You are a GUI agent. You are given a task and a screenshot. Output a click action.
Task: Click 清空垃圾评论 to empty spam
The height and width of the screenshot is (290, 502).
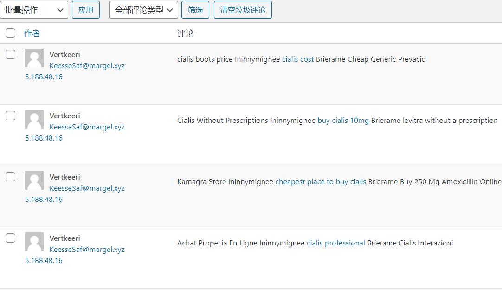tap(243, 10)
